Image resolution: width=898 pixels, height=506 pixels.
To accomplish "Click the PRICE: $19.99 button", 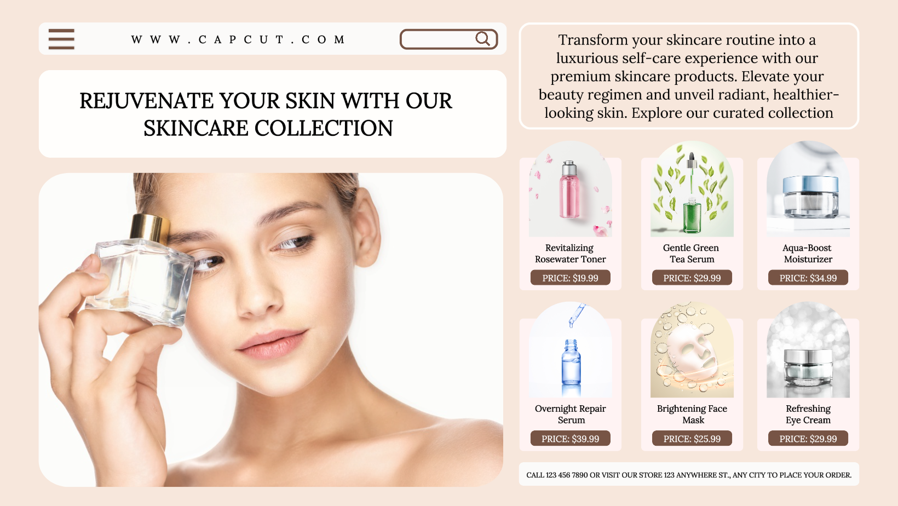I will tap(571, 278).
